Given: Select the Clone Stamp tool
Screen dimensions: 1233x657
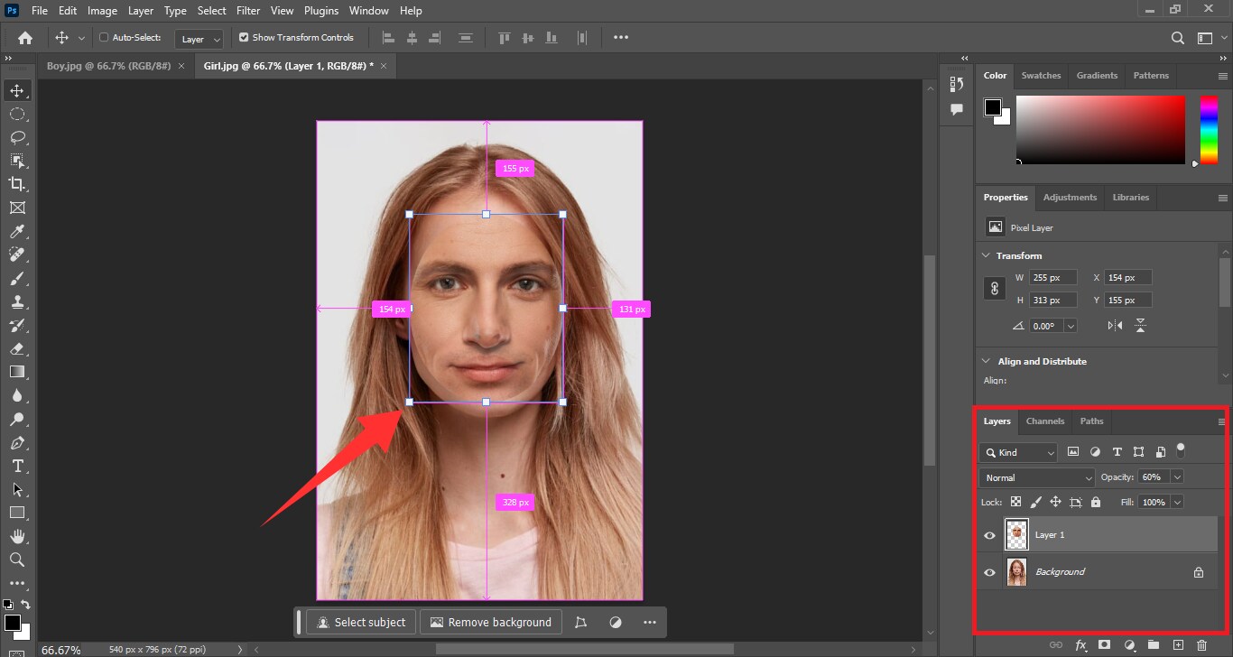Looking at the screenshot, I should pyautogui.click(x=17, y=301).
